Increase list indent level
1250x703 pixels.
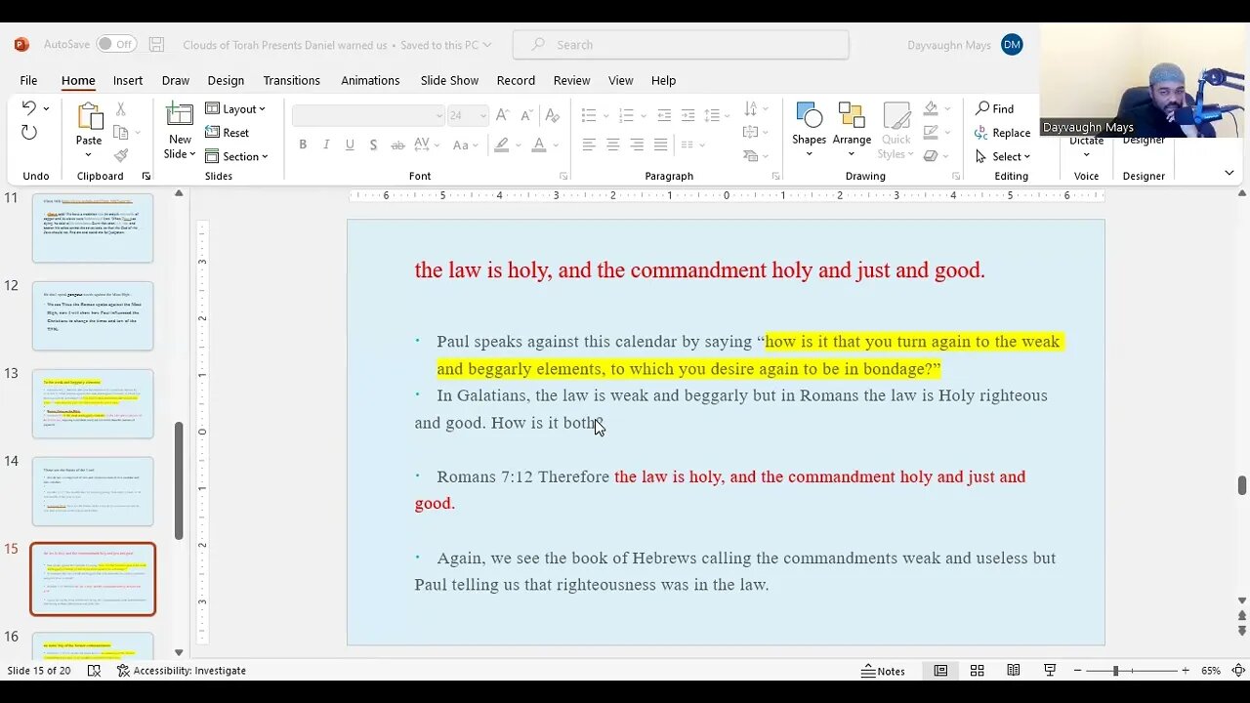point(687,115)
